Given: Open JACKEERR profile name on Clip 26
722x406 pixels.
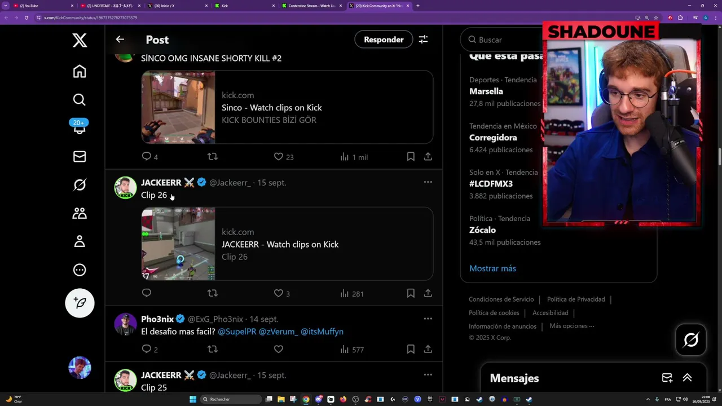Looking at the screenshot, I should coord(161,183).
